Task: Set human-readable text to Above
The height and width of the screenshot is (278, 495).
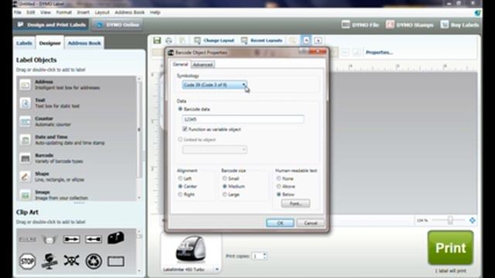Action: [278, 186]
